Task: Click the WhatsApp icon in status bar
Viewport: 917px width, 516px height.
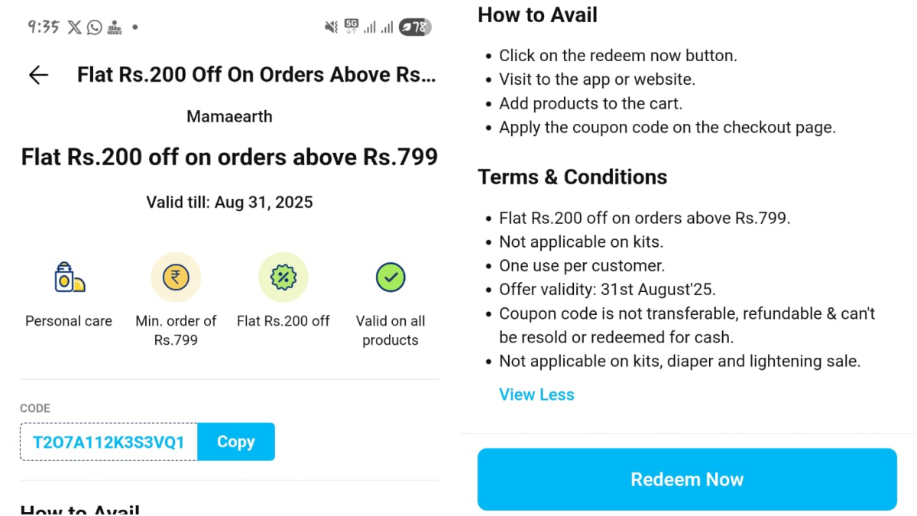Action: (x=93, y=27)
